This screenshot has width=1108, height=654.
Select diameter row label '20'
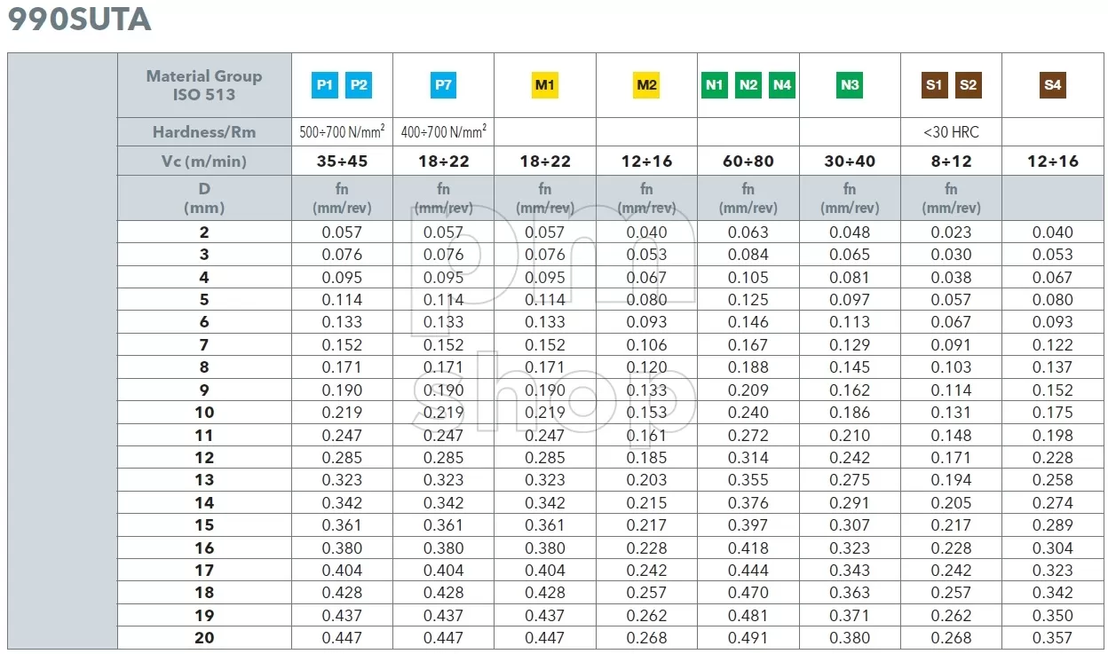click(204, 637)
